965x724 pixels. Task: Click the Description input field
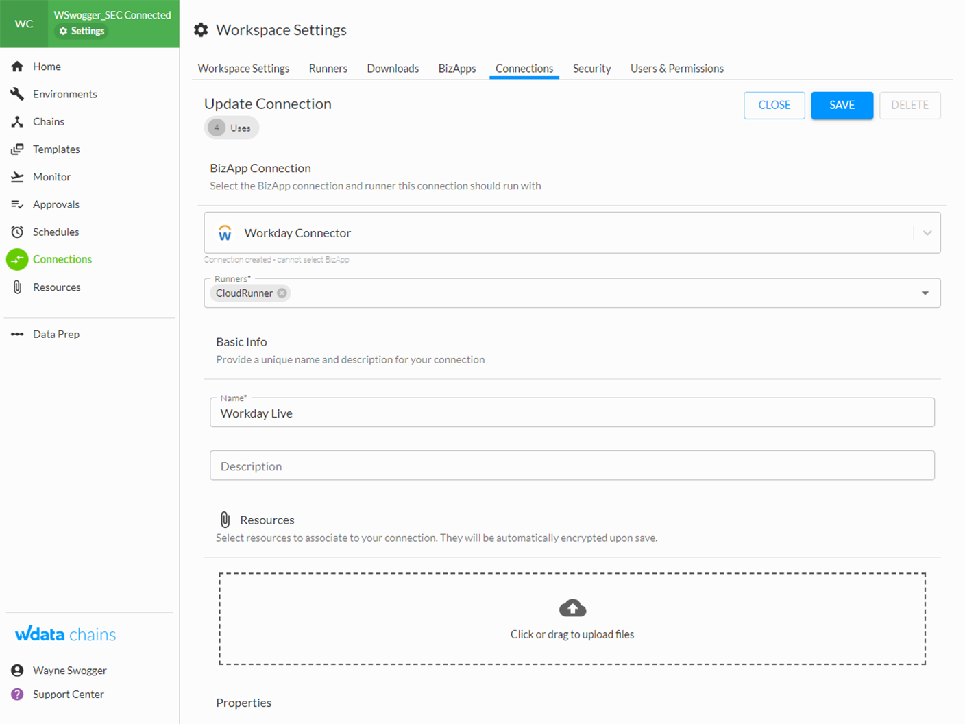point(572,466)
